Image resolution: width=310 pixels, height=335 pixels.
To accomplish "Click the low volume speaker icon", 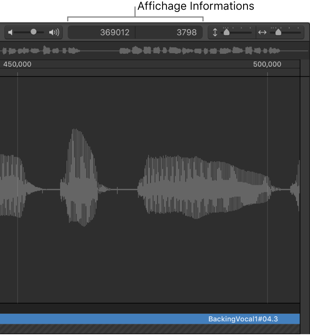I will point(10,32).
